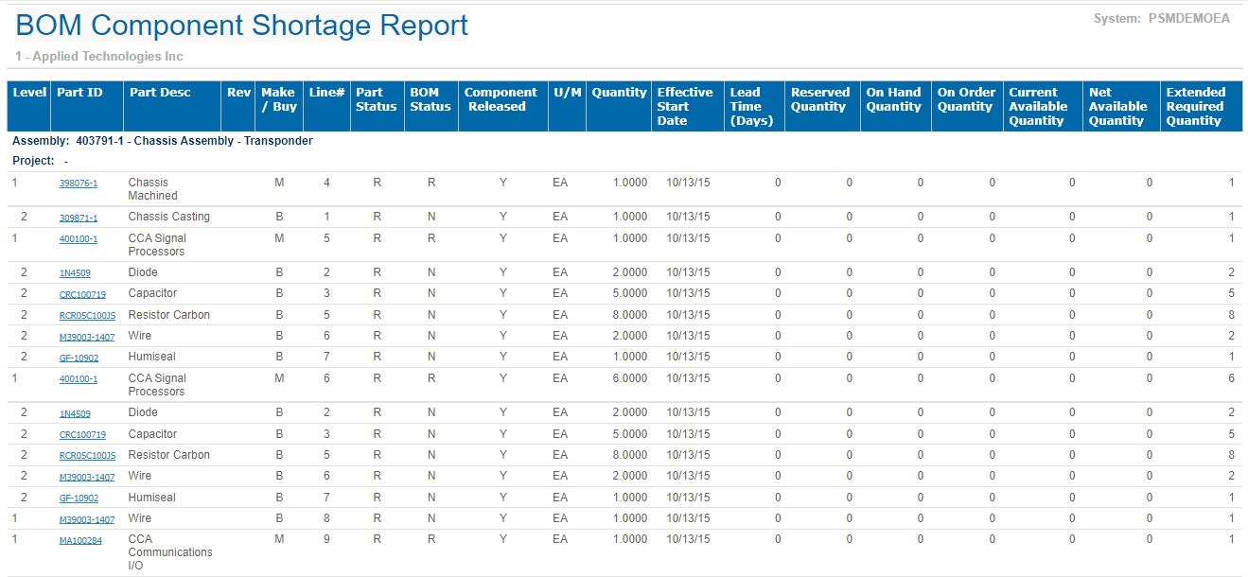Click the Make / Buy column header
1248x577 pixels.
(278, 99)
